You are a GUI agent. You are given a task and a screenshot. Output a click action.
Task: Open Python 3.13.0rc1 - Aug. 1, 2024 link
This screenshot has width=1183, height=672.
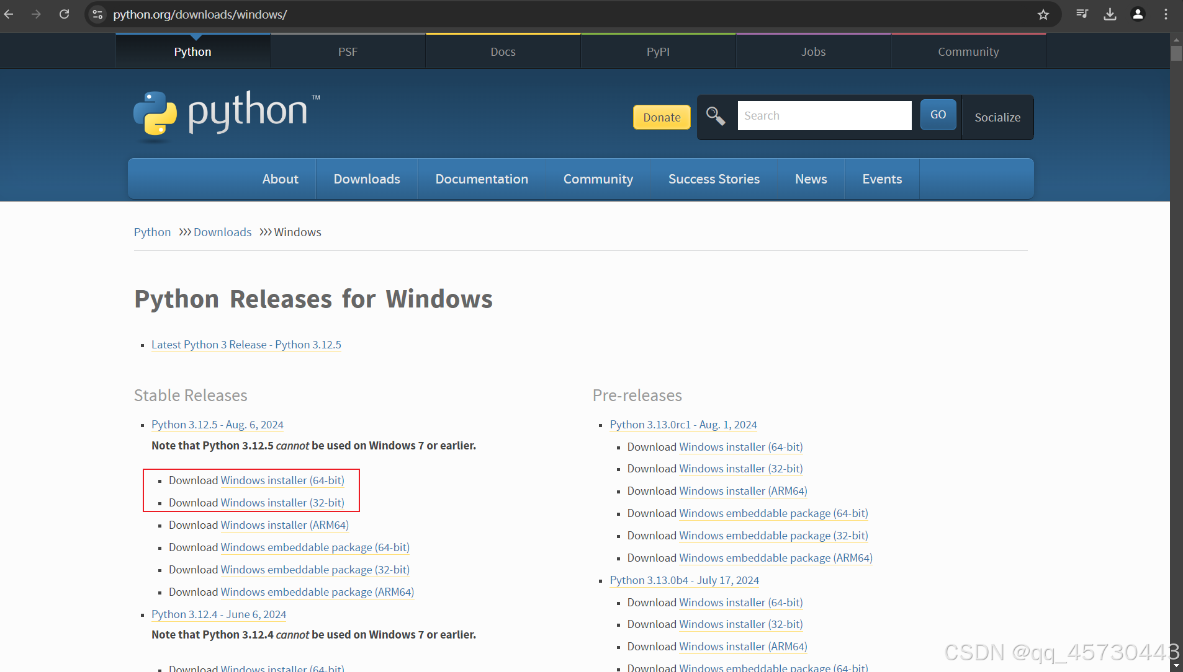tap(683, 425)
